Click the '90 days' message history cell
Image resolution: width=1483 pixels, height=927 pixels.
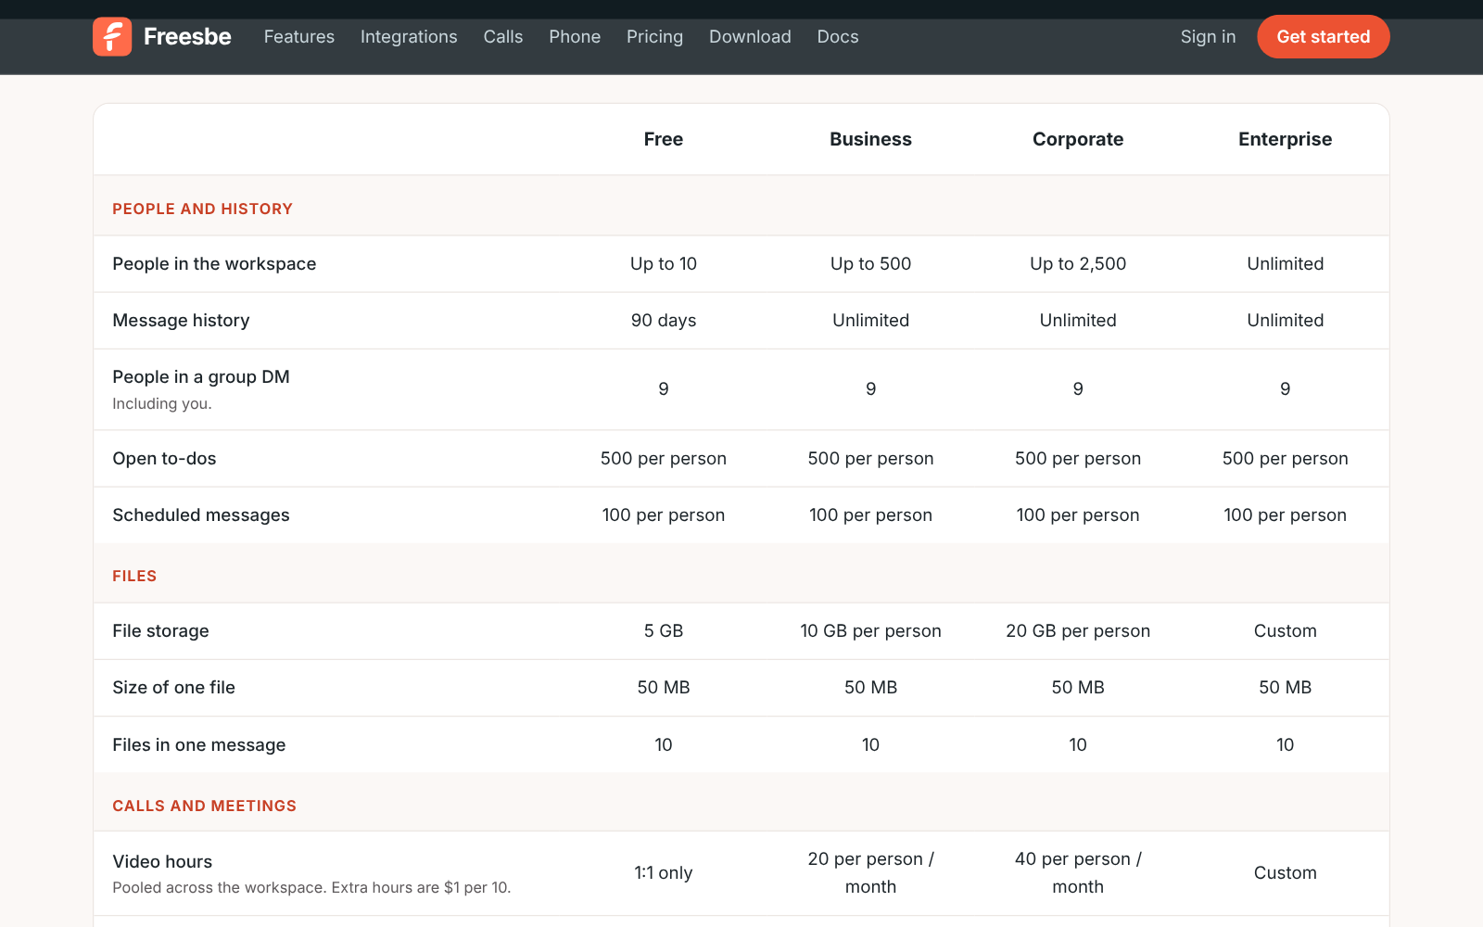[664, 321]
